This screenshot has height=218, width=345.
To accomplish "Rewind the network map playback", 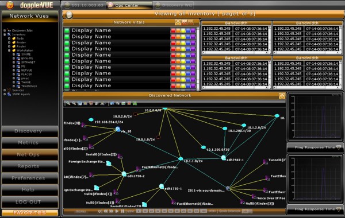I will click(106, 212).
